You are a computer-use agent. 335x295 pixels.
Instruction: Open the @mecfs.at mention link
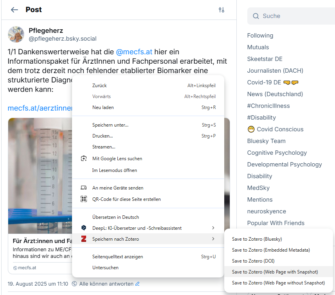click(134, 52)
